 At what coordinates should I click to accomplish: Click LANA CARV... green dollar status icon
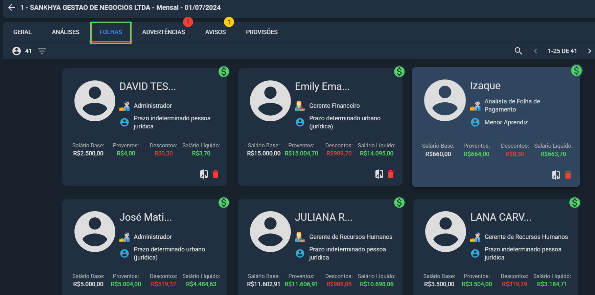(x=575, y=202)
